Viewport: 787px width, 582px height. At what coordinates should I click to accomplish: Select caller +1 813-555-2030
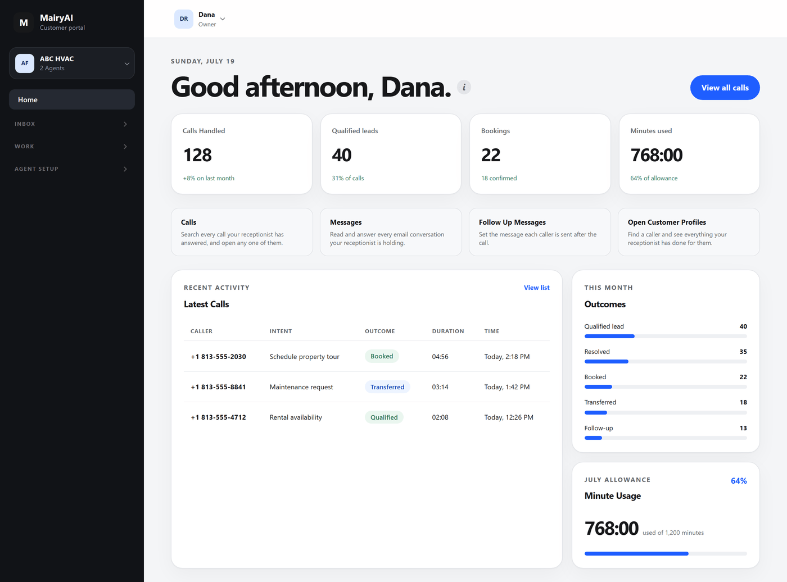pyautogui.click(x=218, y=357)
